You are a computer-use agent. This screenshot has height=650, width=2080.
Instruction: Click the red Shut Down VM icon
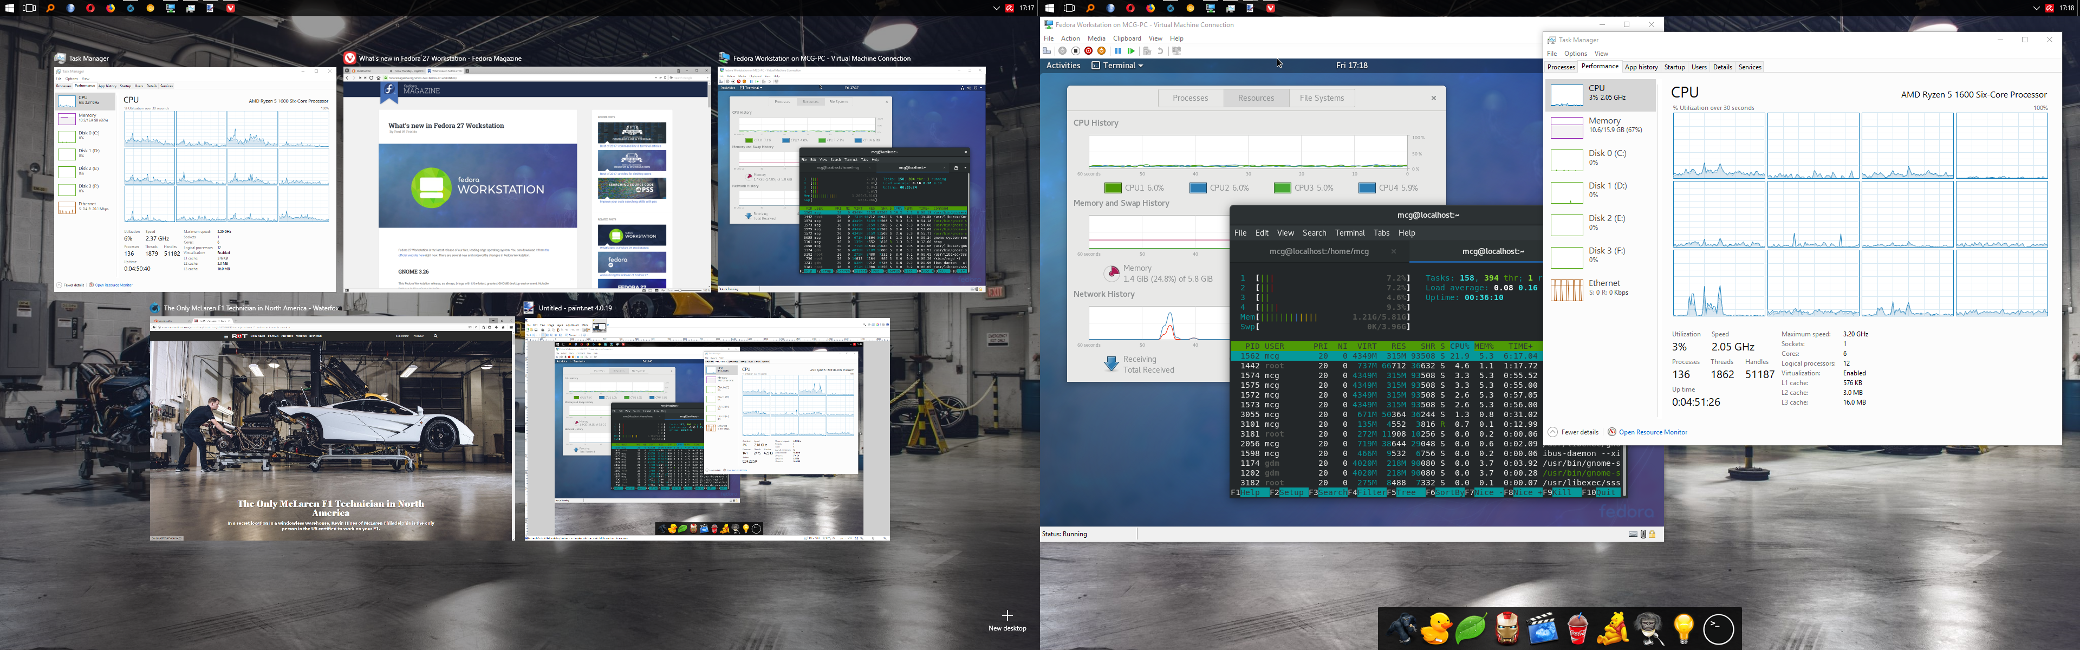(x=1088, y=51)
